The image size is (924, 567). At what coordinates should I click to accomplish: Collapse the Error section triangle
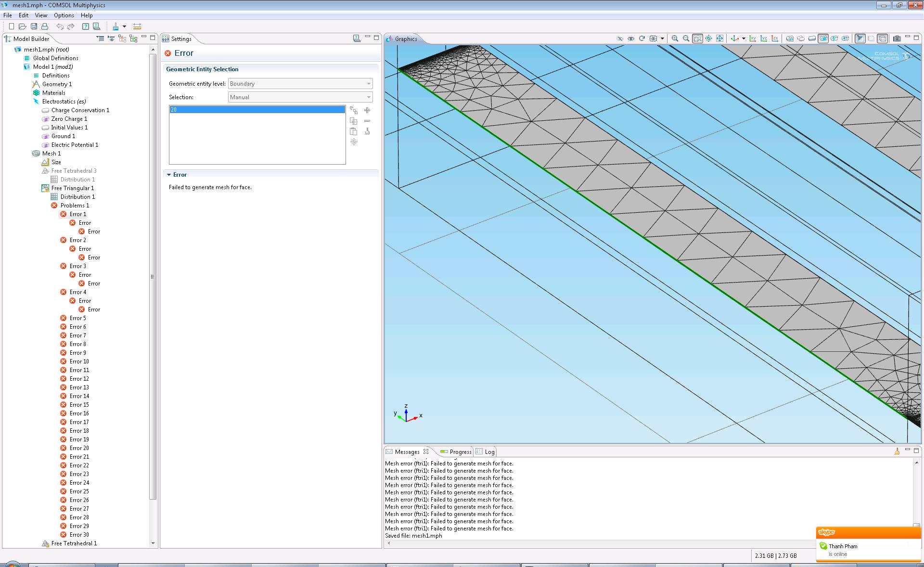click(x=169, y=175)
